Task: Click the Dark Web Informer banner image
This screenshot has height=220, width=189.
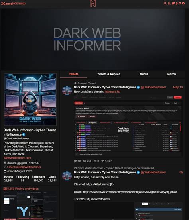Action: (93, 39)
